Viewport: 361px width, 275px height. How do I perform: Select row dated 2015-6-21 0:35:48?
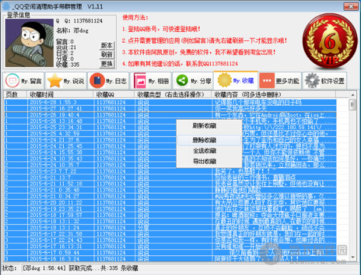coord(170,190)
